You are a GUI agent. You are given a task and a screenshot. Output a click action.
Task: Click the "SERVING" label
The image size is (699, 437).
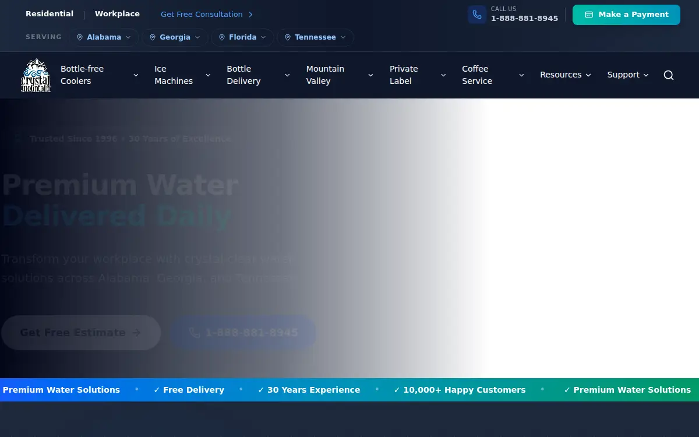coord(44,37)
